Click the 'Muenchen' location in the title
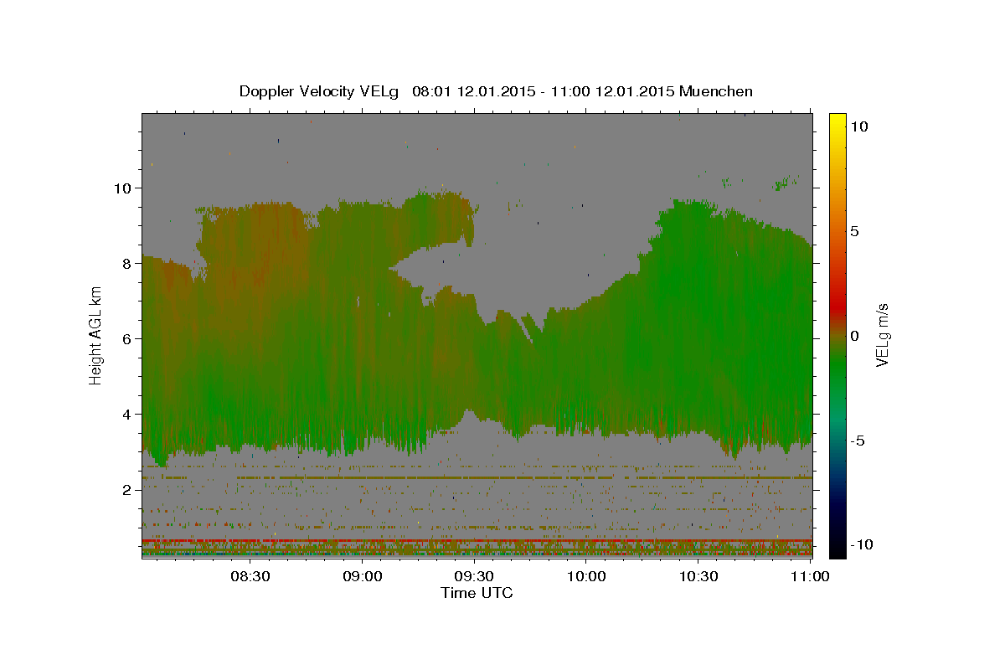This screenshot has height=670, width=1005. pyautogui.click(x=716, y=91)
